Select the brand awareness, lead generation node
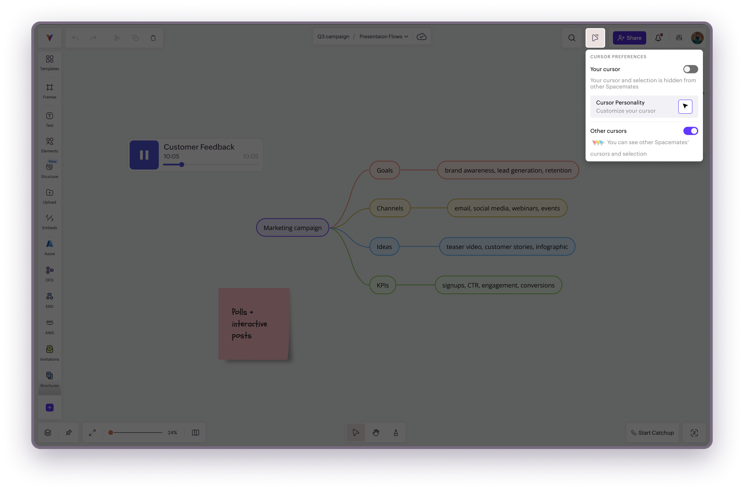The width and height of the screenshot is (744, 490). 508,170
